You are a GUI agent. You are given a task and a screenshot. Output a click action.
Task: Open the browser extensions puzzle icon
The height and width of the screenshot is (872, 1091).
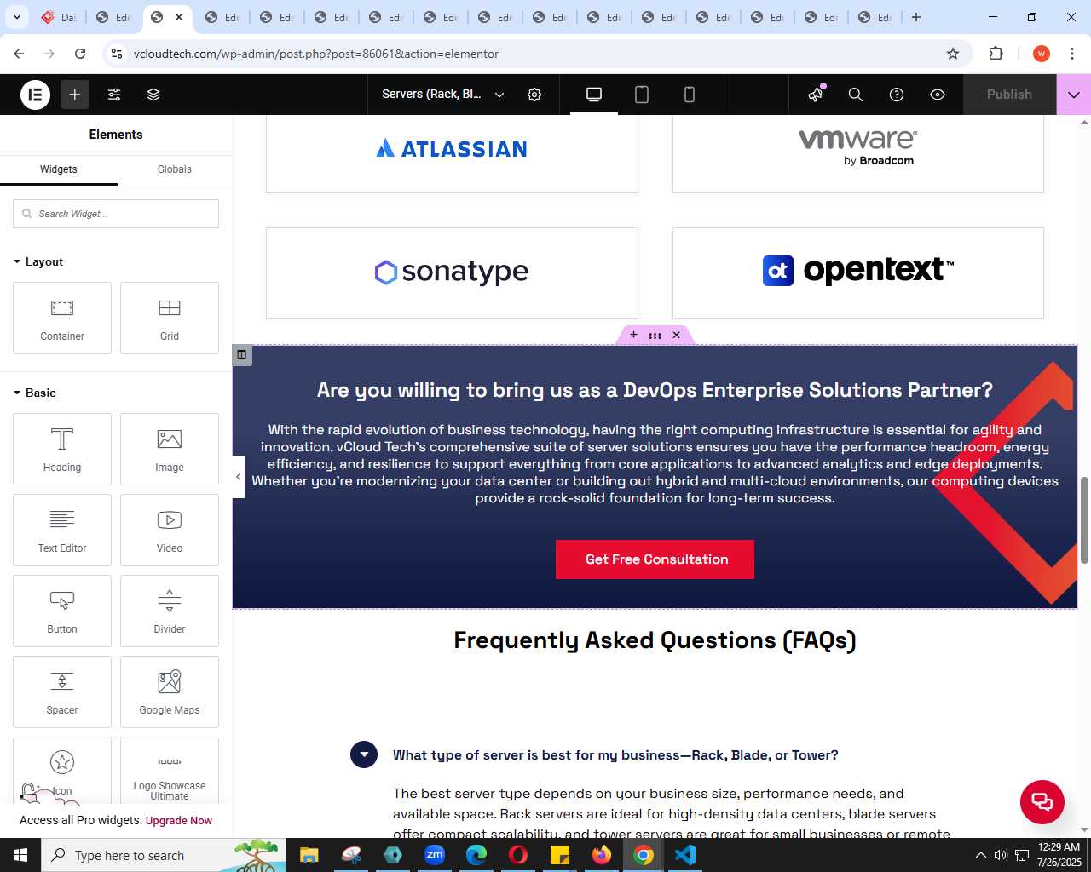[x=996, y=54]
